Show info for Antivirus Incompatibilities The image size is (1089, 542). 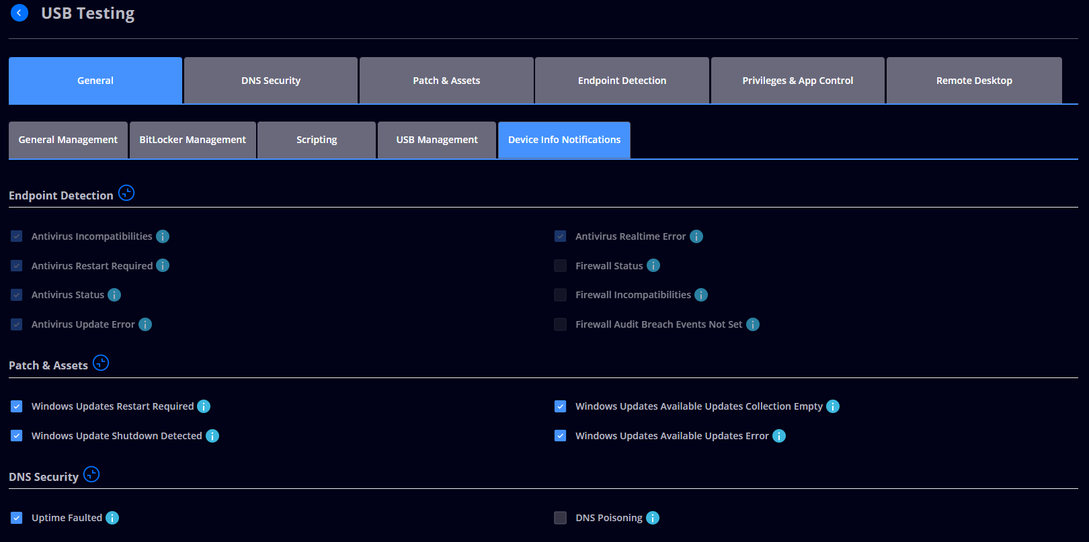pyautogui.click(x=163, y=236)
